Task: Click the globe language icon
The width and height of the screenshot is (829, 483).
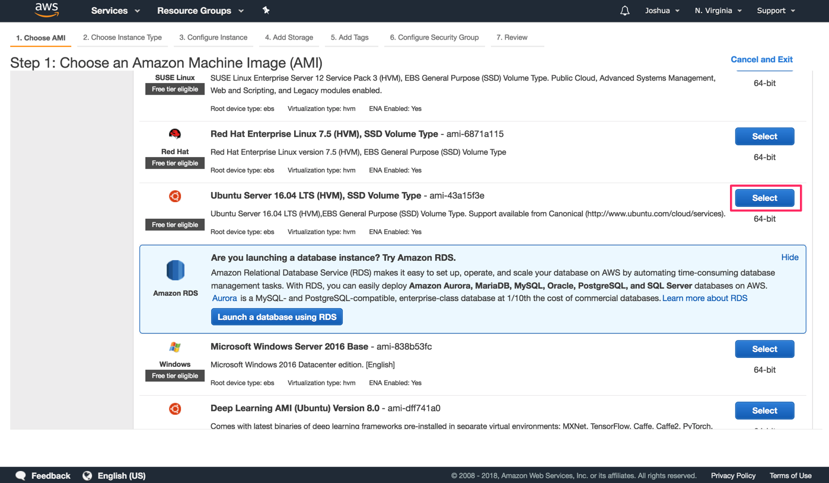Action: tap(87, 475)
